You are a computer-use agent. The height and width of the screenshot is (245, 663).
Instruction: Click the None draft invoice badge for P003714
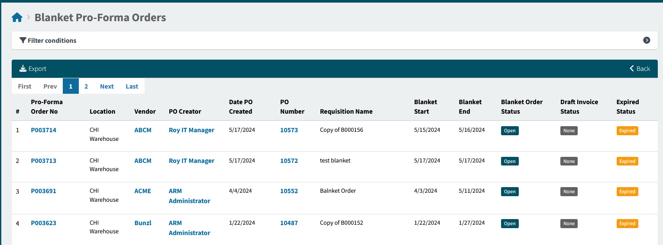569,130
